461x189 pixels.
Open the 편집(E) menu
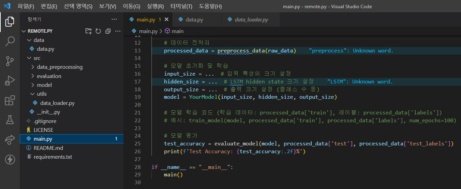[x=49, y=6]
